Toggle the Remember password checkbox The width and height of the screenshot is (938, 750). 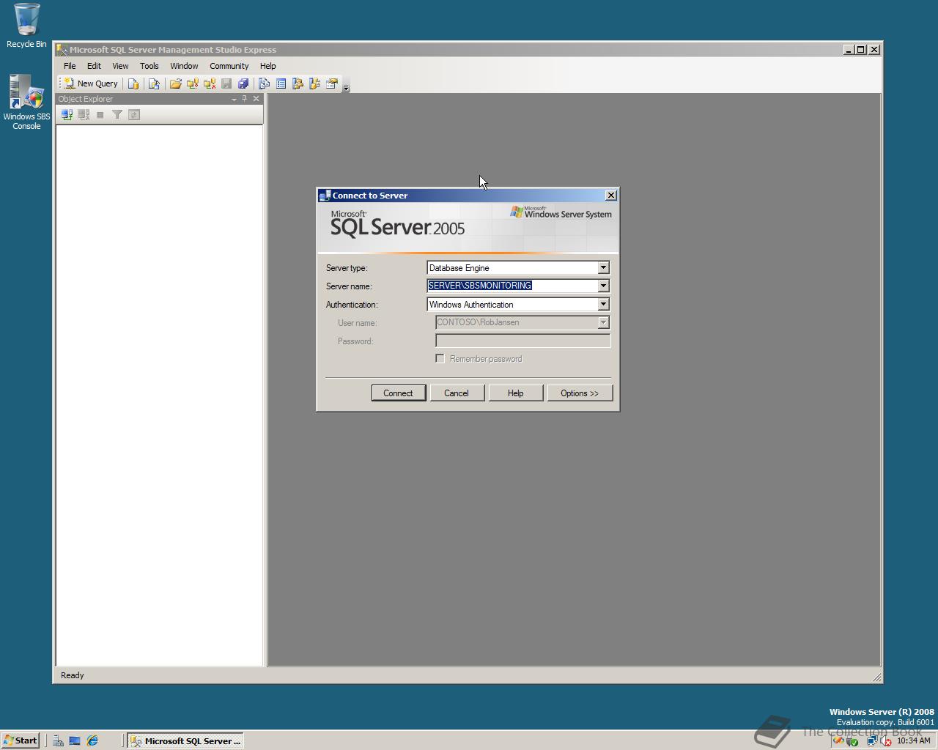pyautogui.click(x=440, y=358)
